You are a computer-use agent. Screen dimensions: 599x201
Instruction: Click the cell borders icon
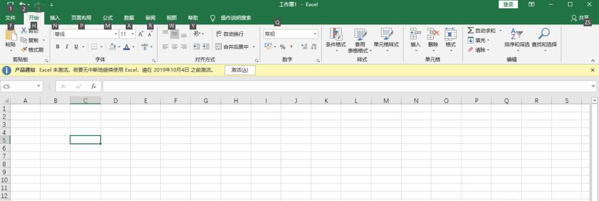(x=94, y=47)
